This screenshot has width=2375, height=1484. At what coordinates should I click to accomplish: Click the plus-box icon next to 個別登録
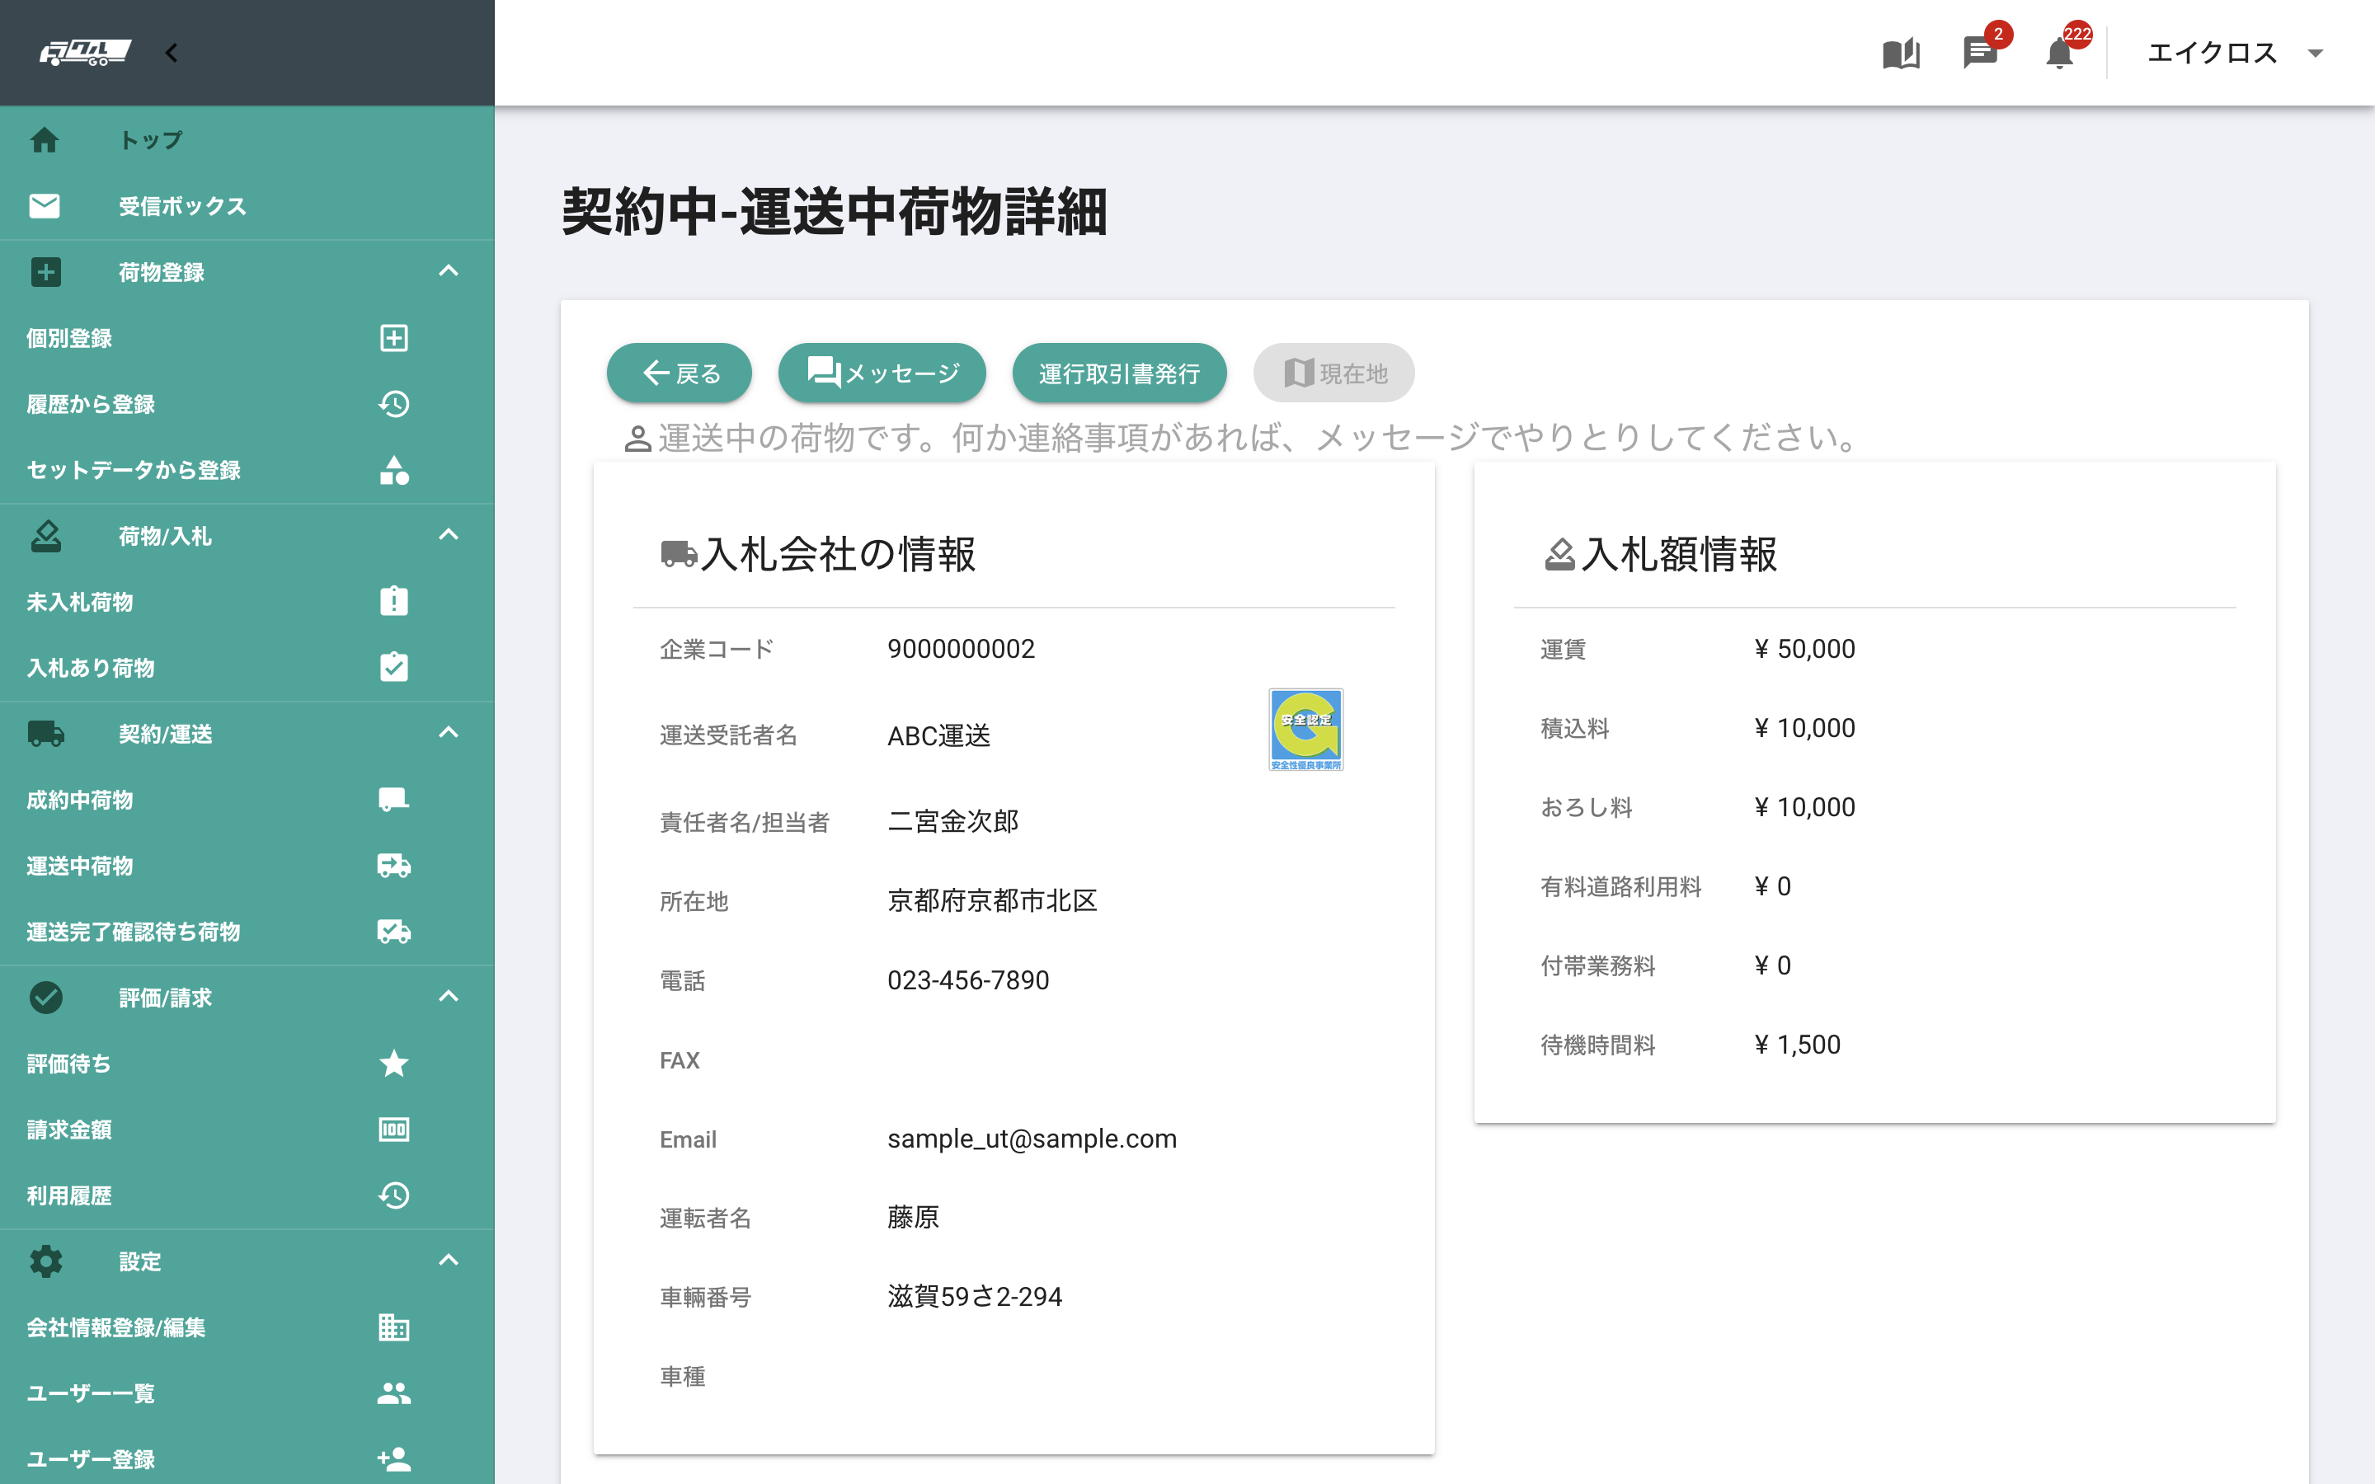(393, 339)
